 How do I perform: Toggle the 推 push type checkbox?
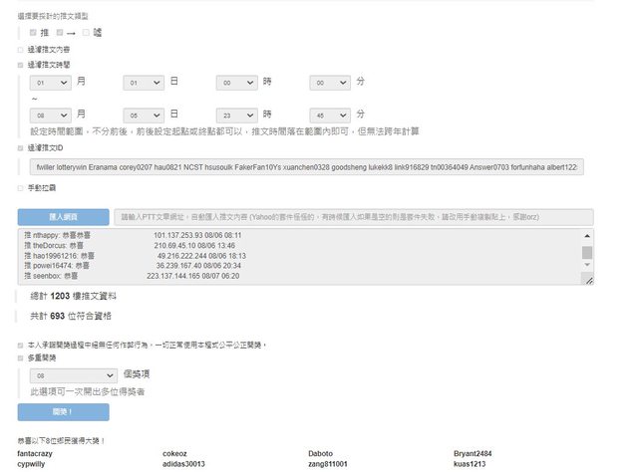click(33, 33)
